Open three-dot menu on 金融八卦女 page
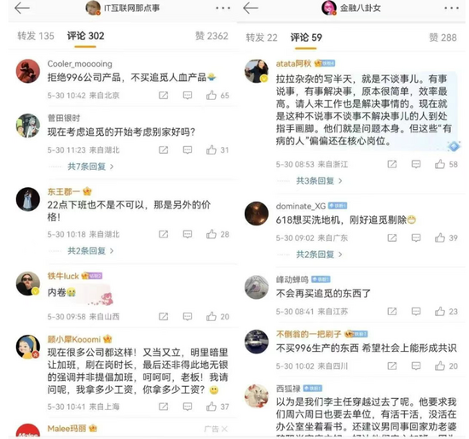 pos(451,8)
